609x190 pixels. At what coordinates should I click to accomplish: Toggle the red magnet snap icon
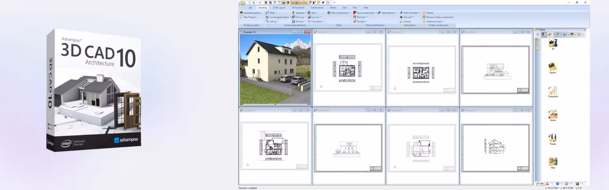click(x=288, y=3)
